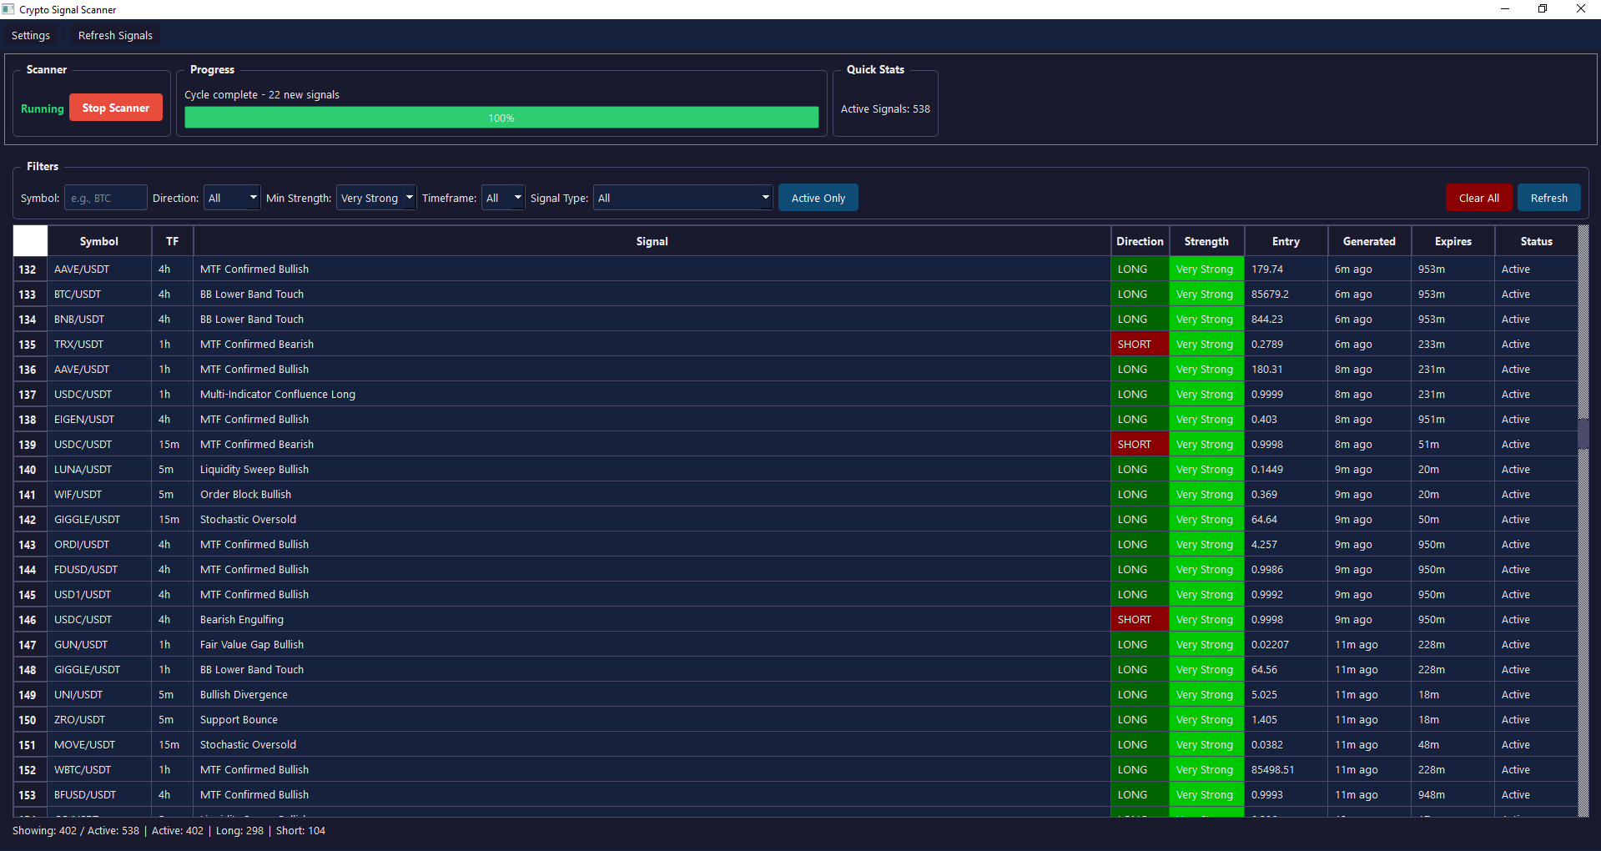This screenshot has height=851, width=1601.
Task: Click the Symbol column header
Action: tap(98, 241)
